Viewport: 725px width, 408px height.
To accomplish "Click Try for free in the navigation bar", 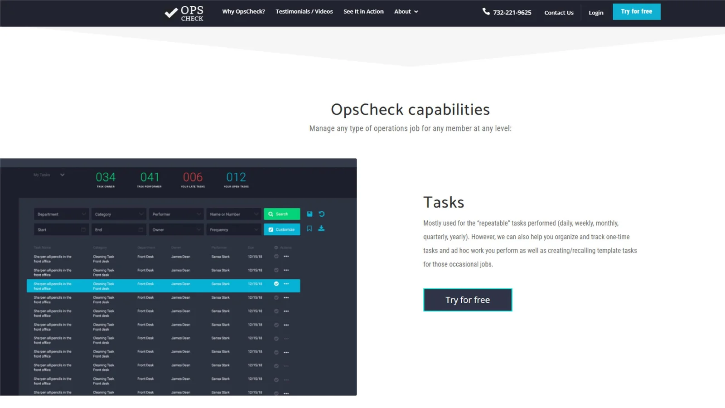I will [637, 11].
